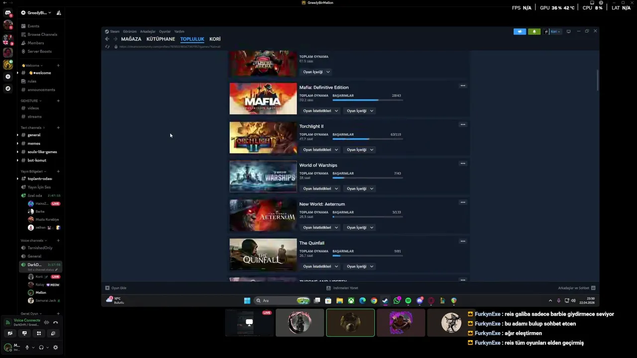Click the invite people icon beside server name

(59, 13)
